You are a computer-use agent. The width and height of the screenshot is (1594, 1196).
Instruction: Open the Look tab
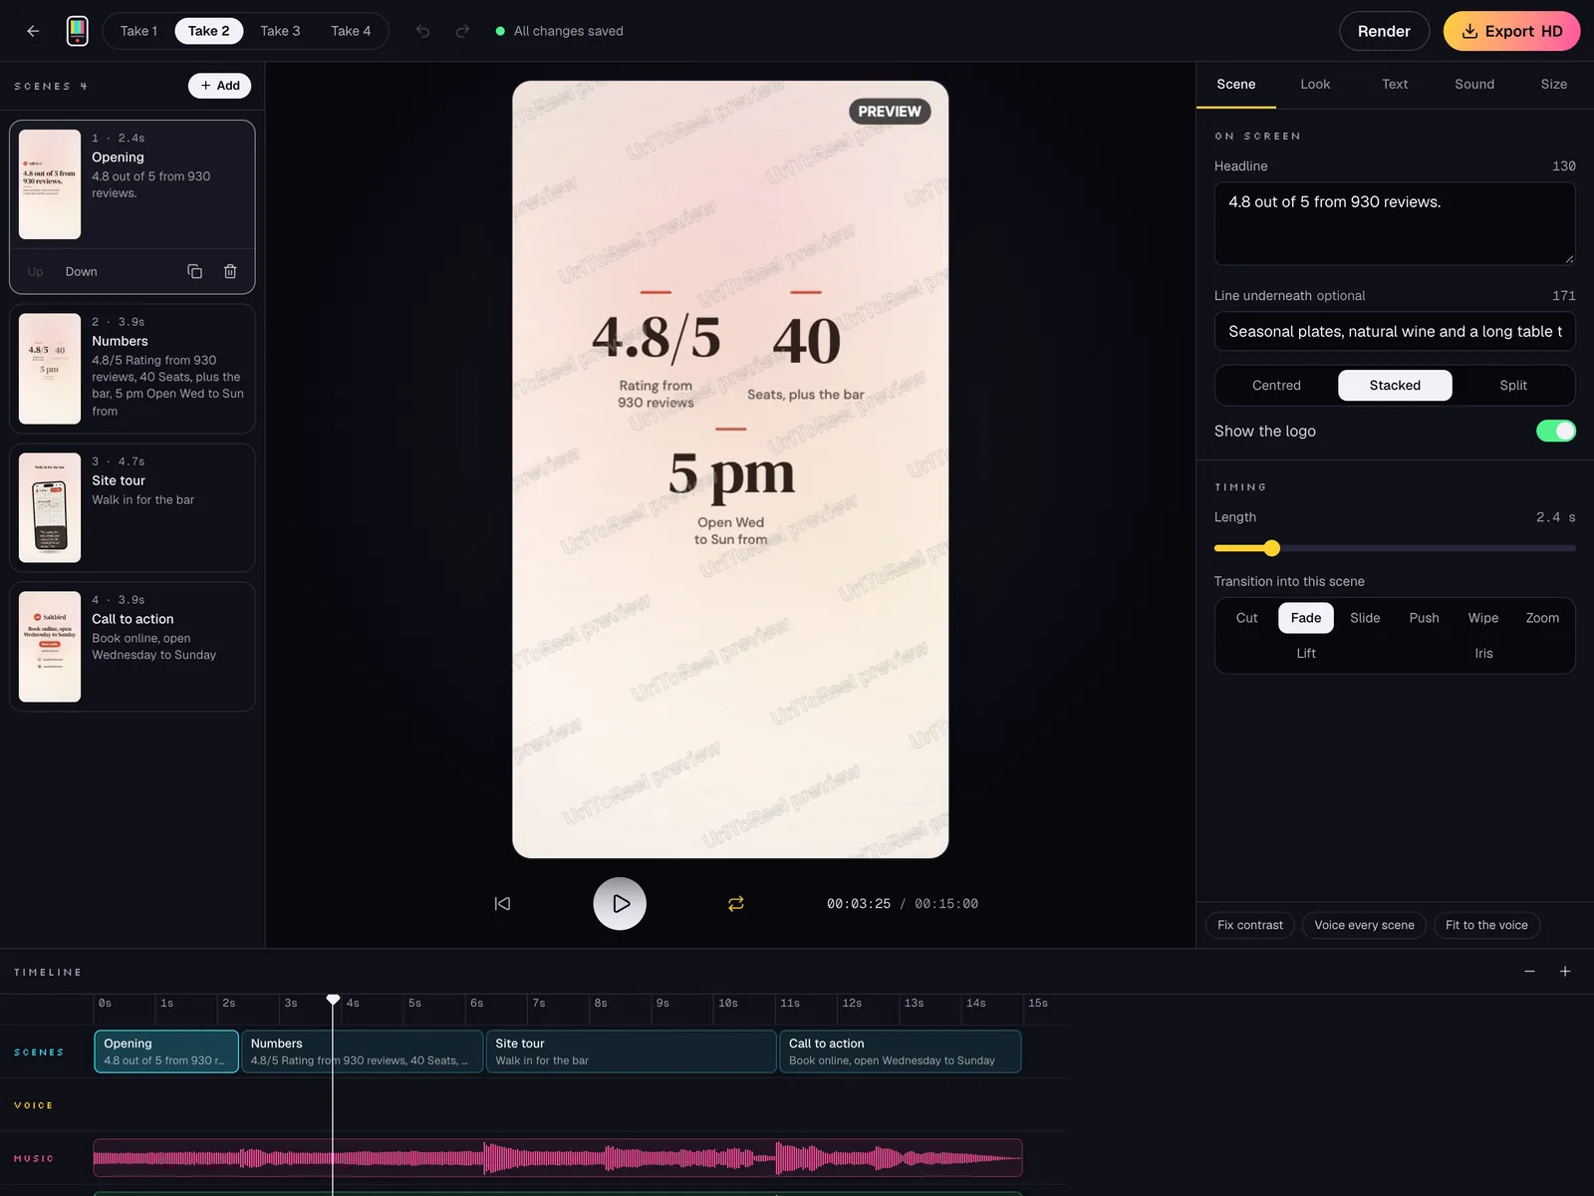(1315, 84)
